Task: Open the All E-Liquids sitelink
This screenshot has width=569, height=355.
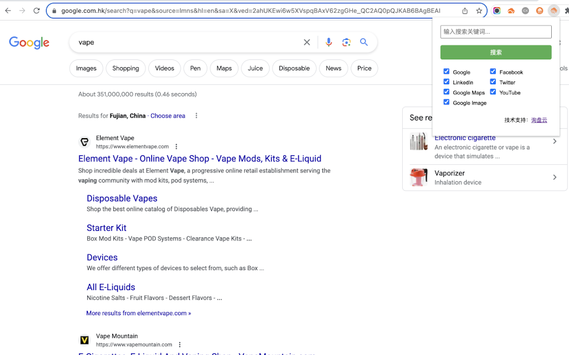Action: click(x=111, y=287)
